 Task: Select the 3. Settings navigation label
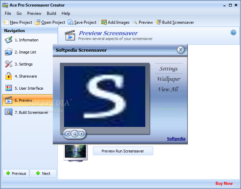pos(23,64)
